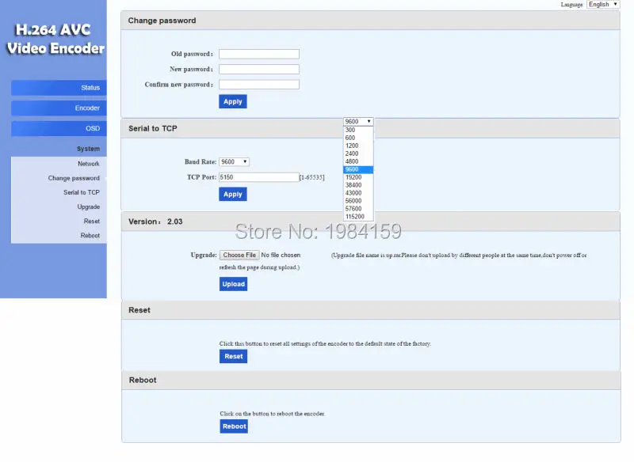Choose highlighted 9600 in baud list
This screenshot has width=634, height=462.
click(358, 169)
